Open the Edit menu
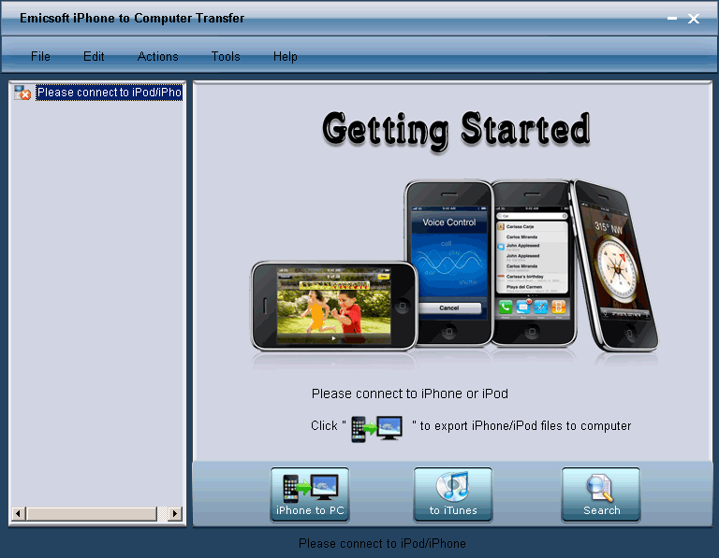The image size is (719, 558). 94,56
